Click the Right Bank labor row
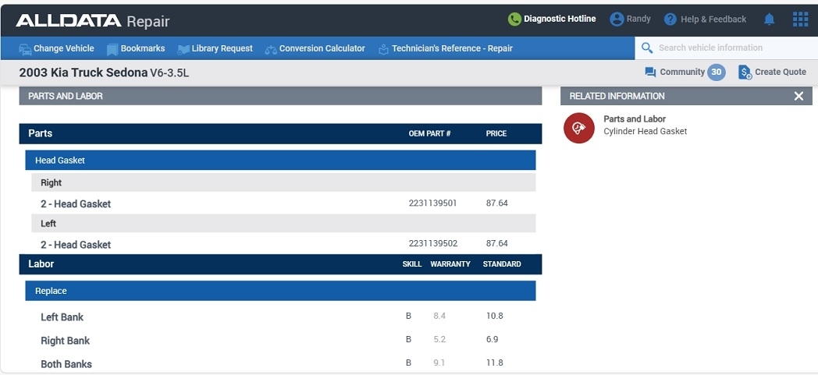 pos(280,340)
